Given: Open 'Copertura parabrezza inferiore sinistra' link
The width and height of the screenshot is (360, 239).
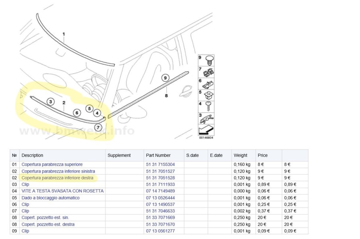Looking at the screenshot, I should point(58,171).
